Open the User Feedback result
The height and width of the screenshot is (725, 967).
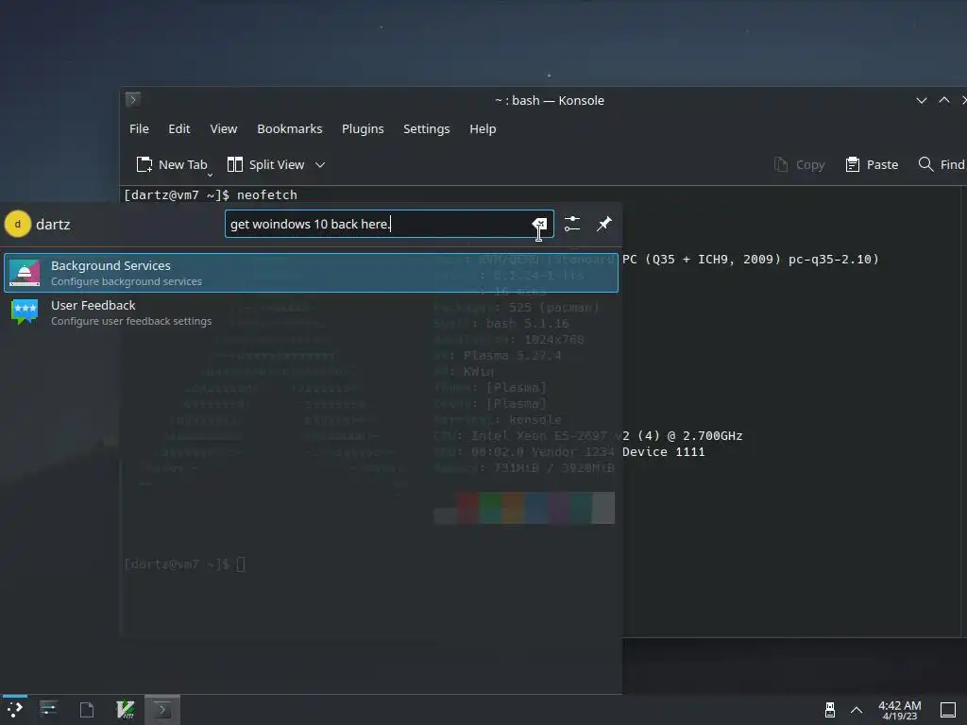[311, 312]
